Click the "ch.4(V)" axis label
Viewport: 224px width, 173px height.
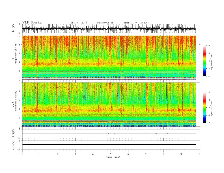point(14,145)
